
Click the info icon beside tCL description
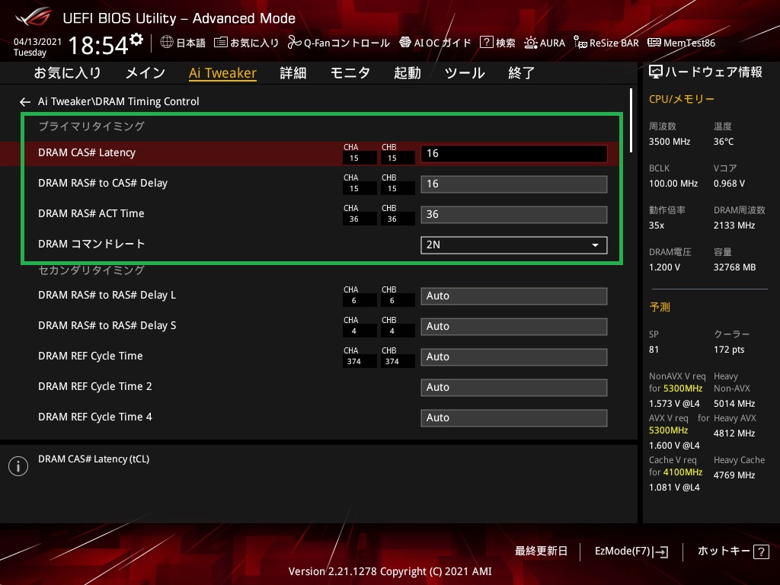tap(18, 466)
